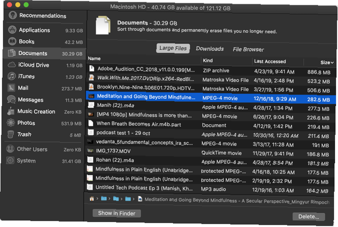Click the 523.2 MB size value
338x227 pixels.
(319, 81)
